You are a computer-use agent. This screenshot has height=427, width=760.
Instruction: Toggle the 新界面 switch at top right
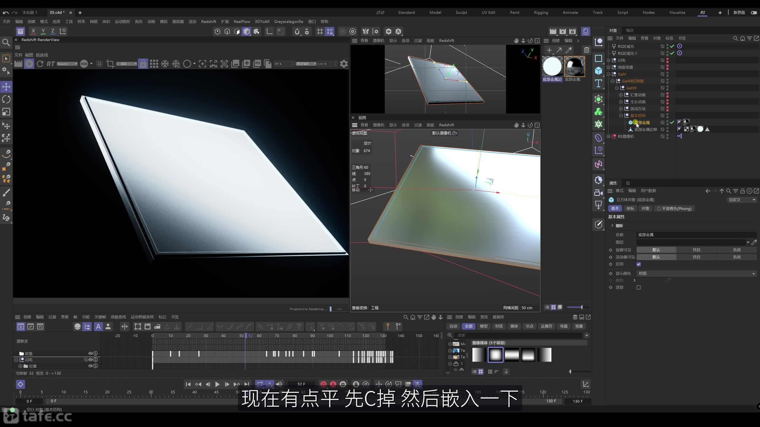tap(754, 12)
